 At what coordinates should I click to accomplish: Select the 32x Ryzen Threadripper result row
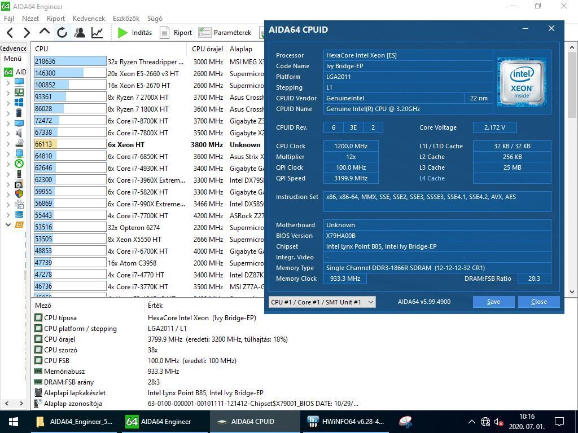point(148,62)
